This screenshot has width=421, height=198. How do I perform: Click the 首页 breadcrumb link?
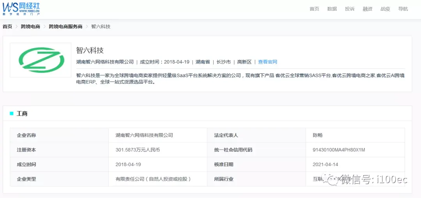[7, 26]
